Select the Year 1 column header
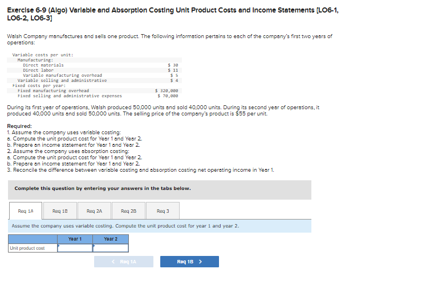430x306 pixels. pyautogui.click(x=75, y=239)
